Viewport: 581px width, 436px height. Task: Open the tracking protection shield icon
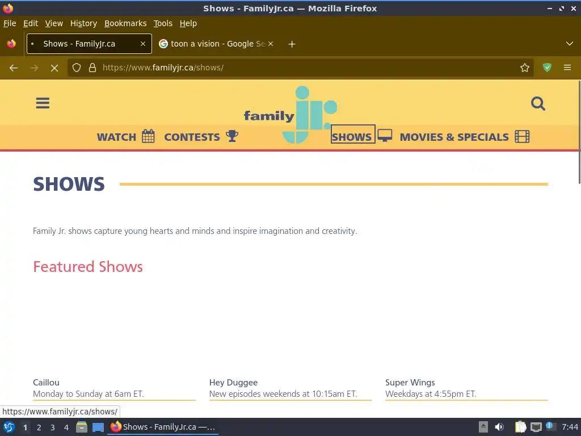77,68
